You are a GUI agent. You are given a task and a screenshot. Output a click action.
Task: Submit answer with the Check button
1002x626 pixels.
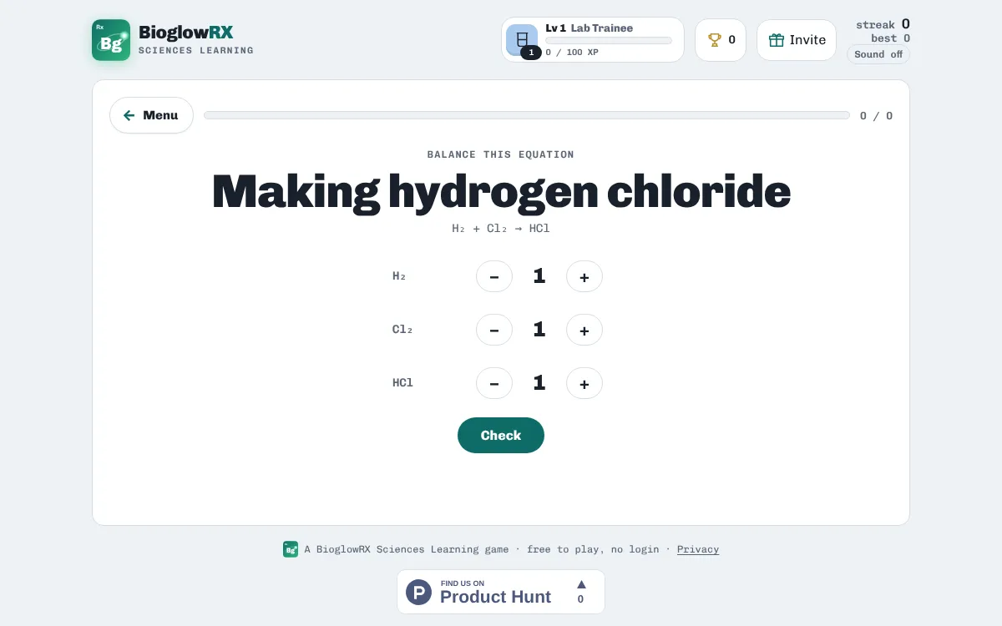tap(501, 436)
